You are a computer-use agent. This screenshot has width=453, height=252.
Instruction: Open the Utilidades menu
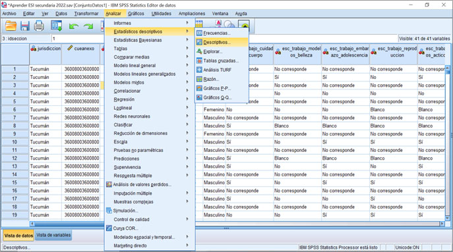point(161,14)
